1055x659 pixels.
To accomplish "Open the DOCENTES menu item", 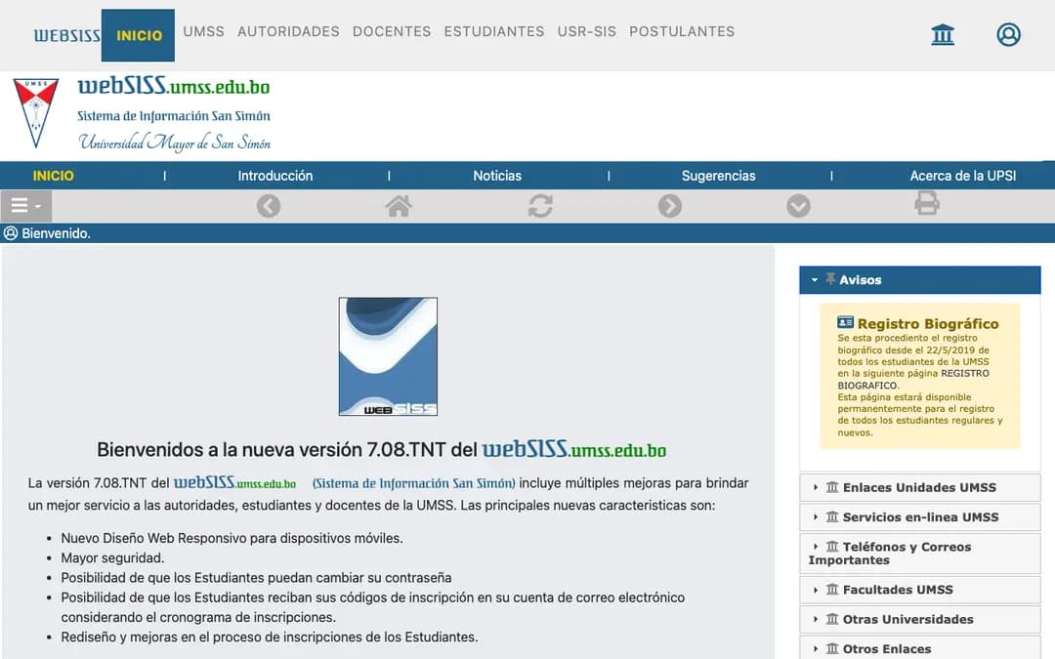I will (392, 31).
